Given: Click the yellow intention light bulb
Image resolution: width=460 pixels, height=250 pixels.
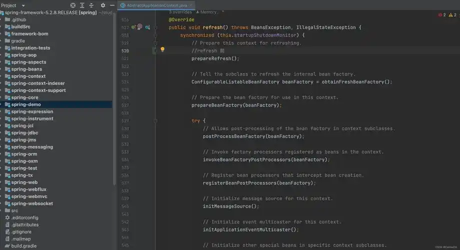Looking at the screenshot, I should pos(162,50).
